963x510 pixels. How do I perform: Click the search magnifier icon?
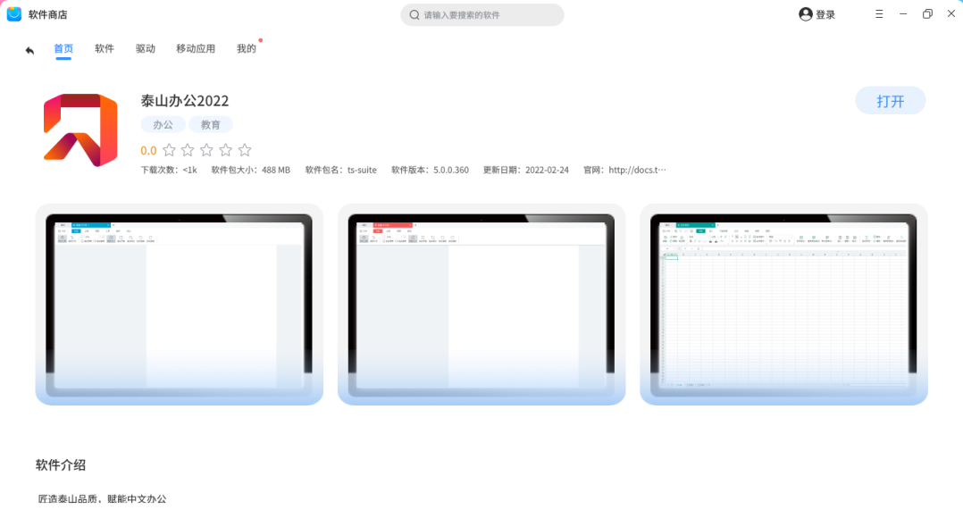[x=415, y=14]
